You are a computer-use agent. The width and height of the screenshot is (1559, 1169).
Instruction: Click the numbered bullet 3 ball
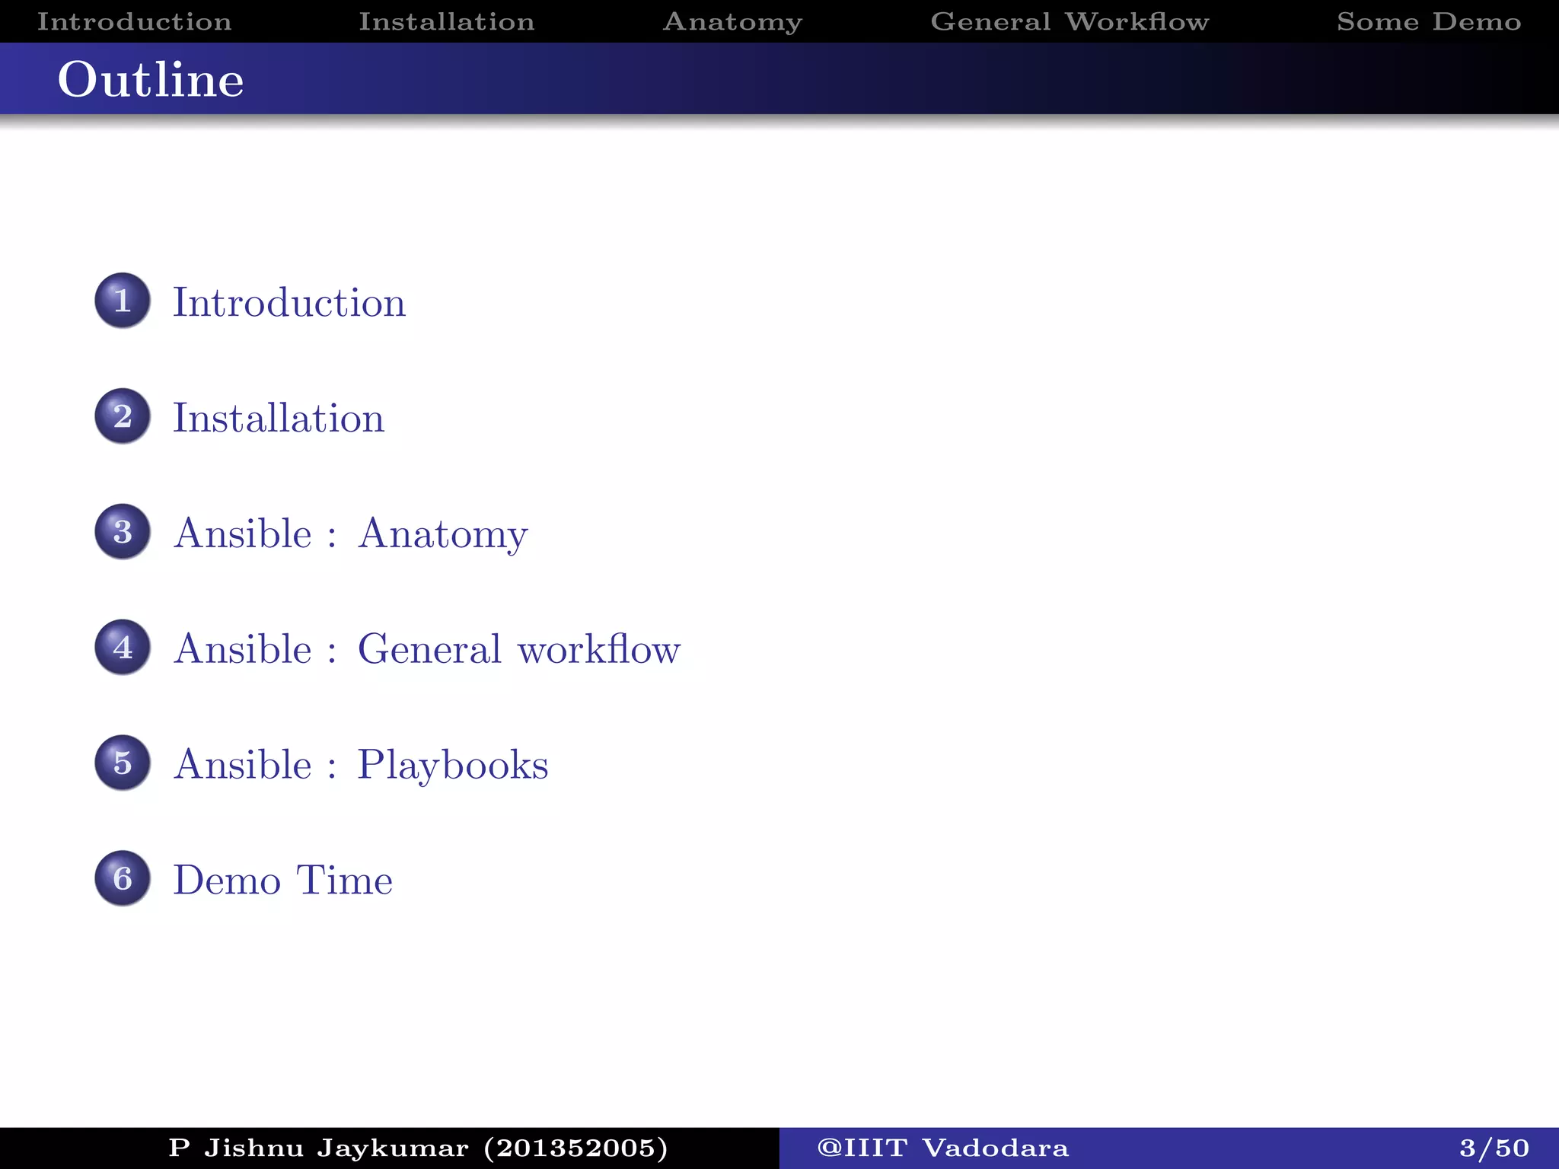pyautogui.click(x=123, y=532)
